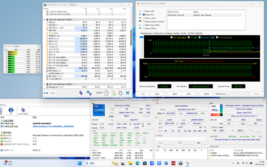The width and height of the screenshot is (267, 167).
Task: Click the log-file icon with green plus
Action: [x=114, y=93]
